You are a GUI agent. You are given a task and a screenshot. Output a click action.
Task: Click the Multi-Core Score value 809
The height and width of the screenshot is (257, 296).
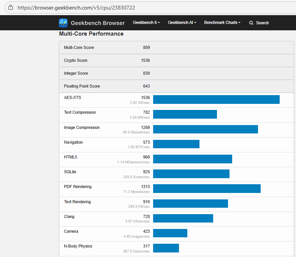tap(146, 47)
